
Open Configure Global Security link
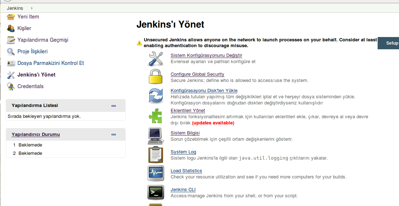point(198,74)
